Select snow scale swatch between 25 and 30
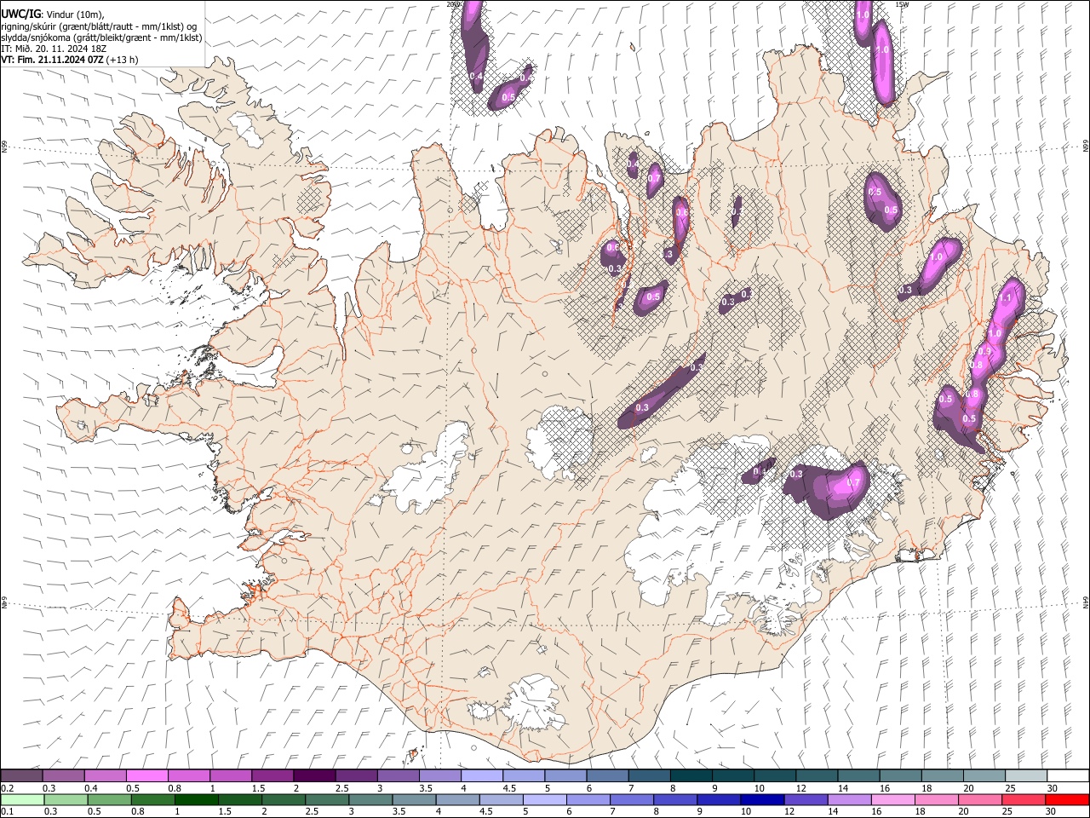Screen dimensions: 1090x818 (x=1026, y=776)
